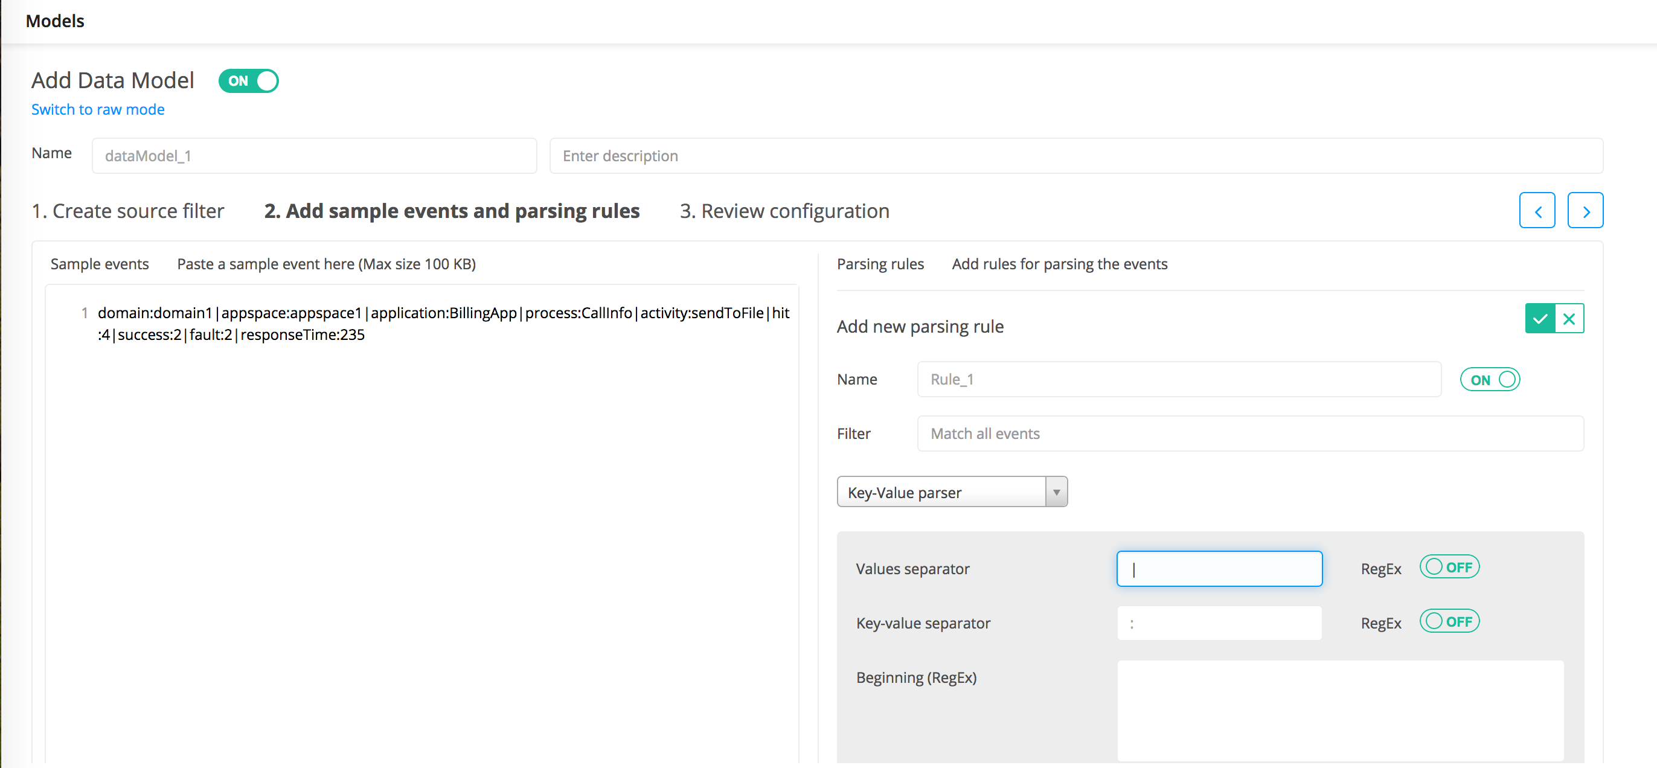Toggle Add Data Model ON switch
The image size is (1657, 768).
(248, 81)
